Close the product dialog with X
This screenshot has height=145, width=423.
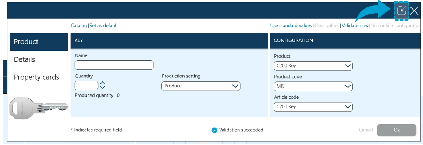click(414, 11)
